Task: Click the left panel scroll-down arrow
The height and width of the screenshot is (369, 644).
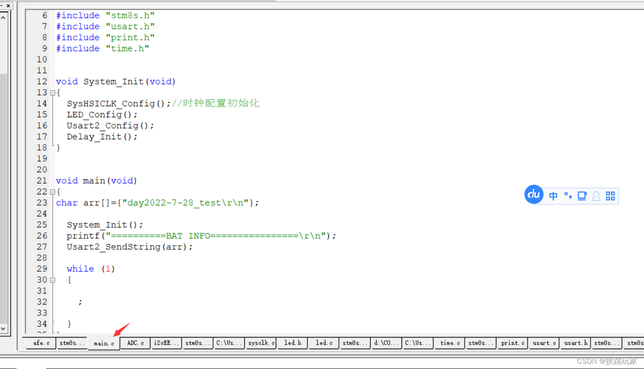Action: coord(3,329)
